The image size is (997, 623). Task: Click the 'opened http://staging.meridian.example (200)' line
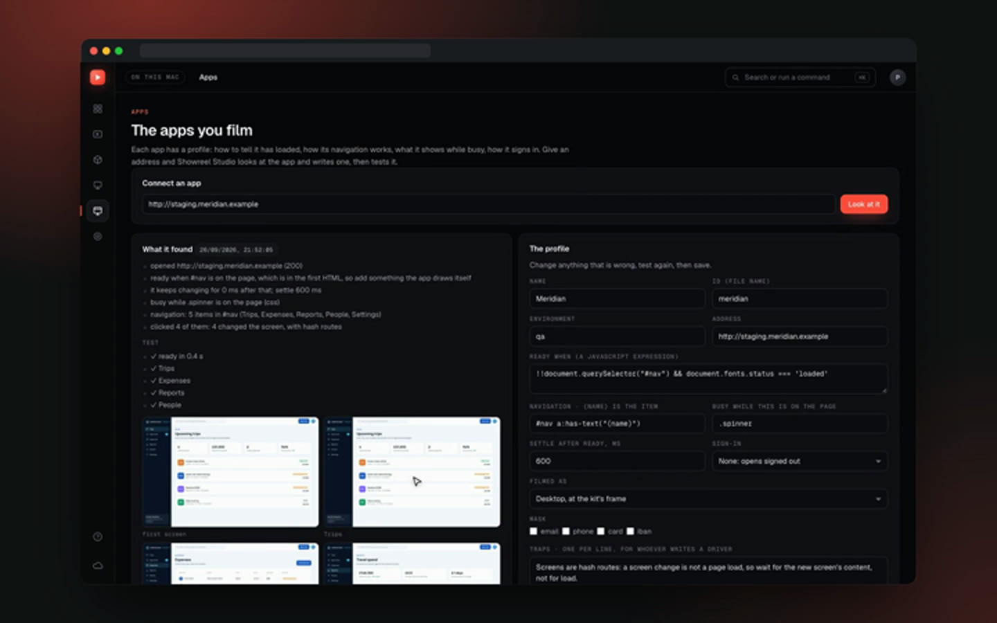point(226,266)
